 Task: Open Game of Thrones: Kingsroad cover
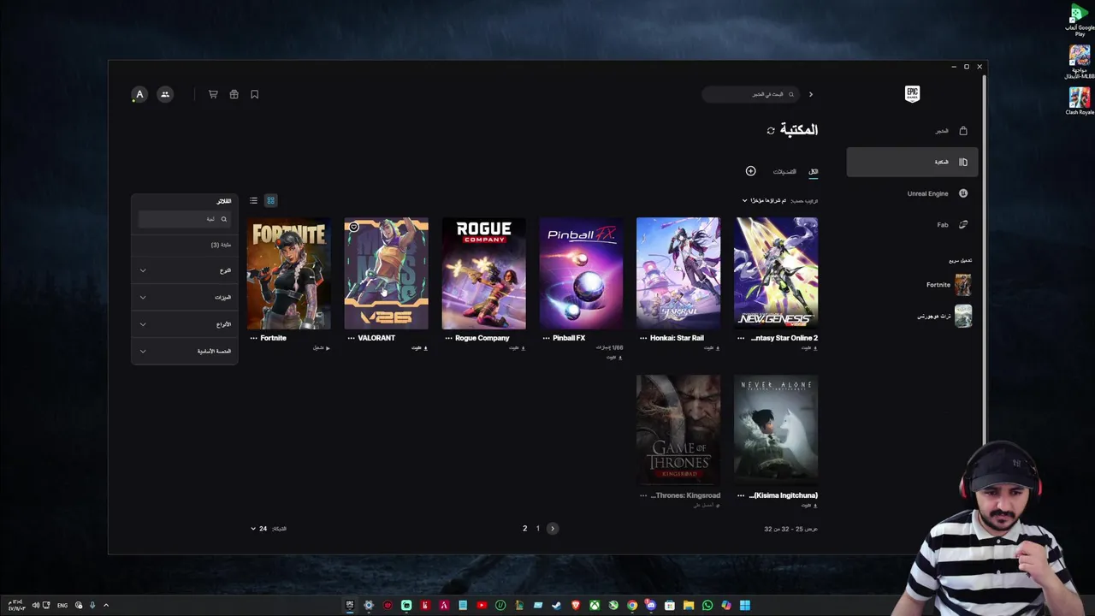click(x=678, y=430)
